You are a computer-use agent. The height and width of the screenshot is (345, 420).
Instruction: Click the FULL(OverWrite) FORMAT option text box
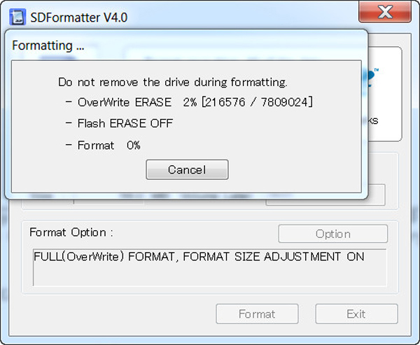tap(209, 267)
